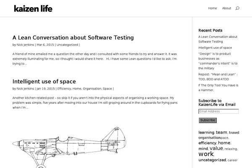Viewport: 252px width, 168px height.
Task: Open the "Intelligent use of space" post title
Action: point(44,81)
